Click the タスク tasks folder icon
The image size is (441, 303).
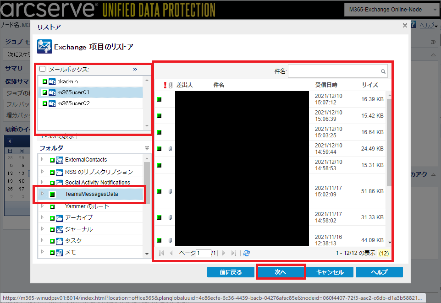[x=59, y=241]
